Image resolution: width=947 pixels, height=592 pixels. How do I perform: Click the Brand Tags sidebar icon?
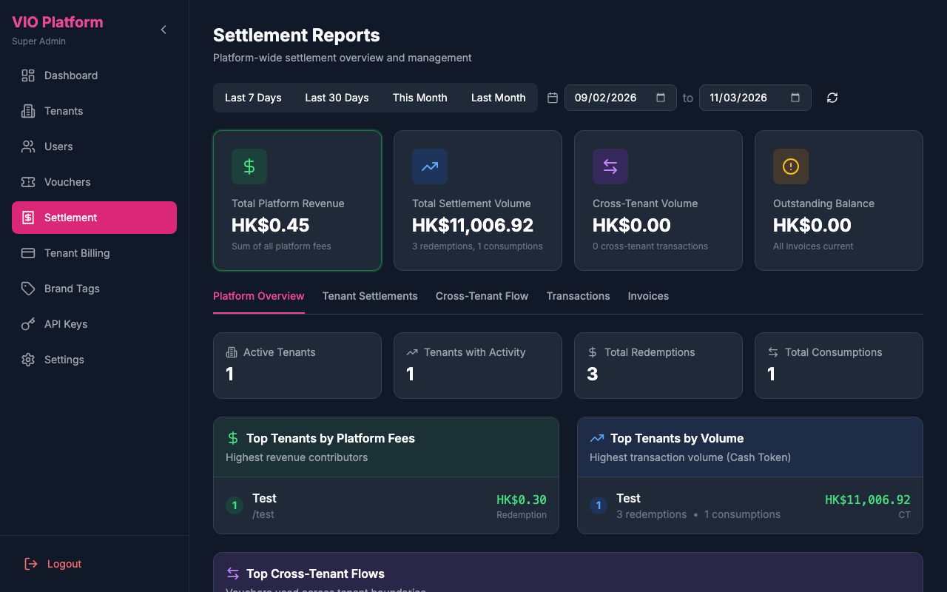pyautogui.click(x=28, y=288)
